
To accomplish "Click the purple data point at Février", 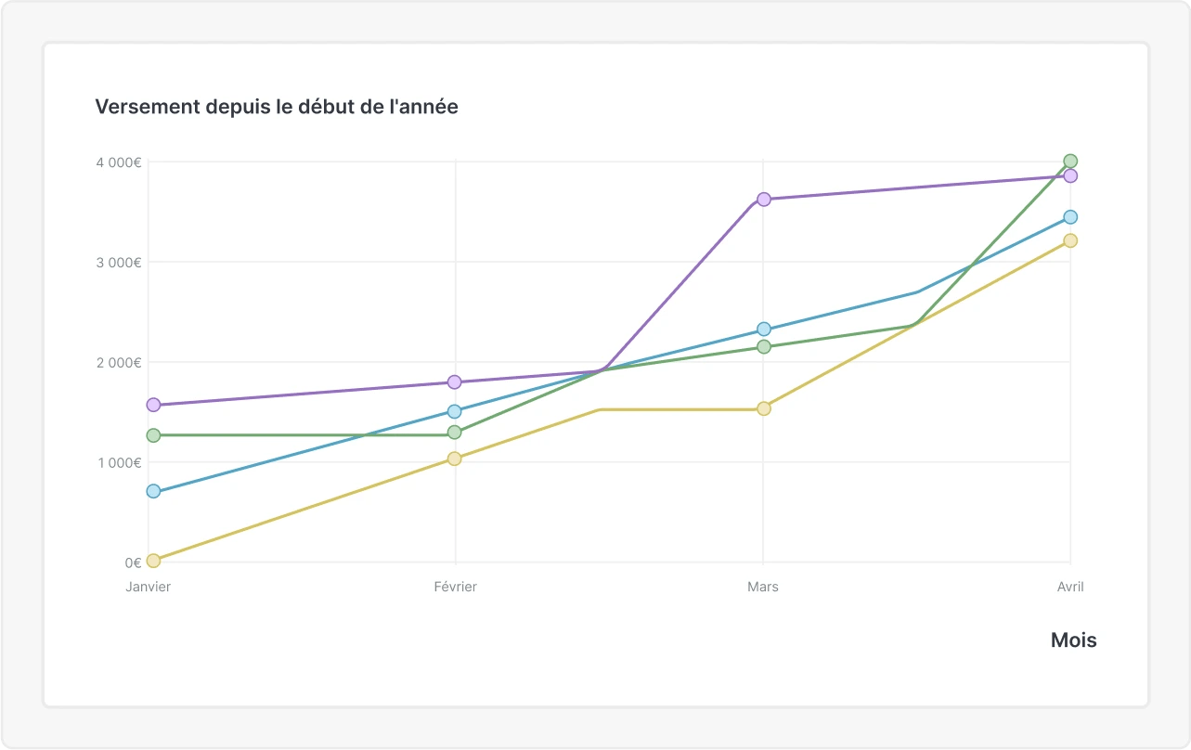I will (455, 382).
